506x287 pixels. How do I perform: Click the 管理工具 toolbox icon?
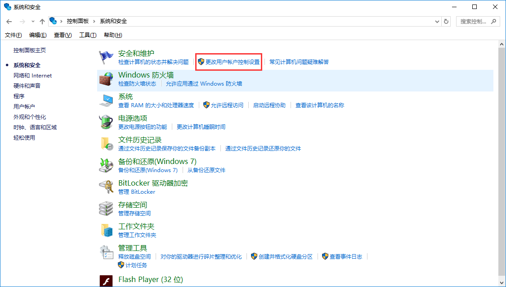pos(106,251)
